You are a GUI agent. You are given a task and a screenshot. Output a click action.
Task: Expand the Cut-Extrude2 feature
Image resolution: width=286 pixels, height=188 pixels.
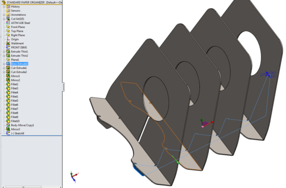(x=4, y=72)
